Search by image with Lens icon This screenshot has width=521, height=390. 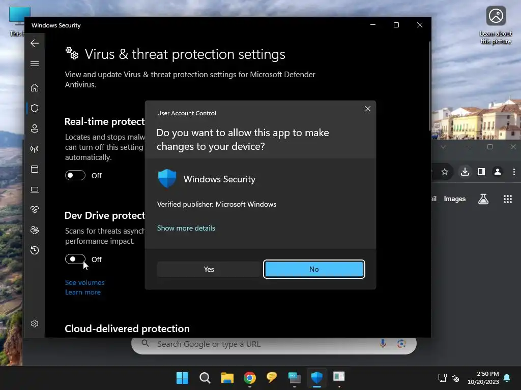coord(401,344)
